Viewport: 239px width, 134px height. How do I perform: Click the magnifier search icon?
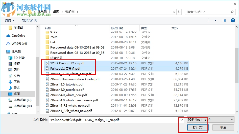tap(232, 12)
